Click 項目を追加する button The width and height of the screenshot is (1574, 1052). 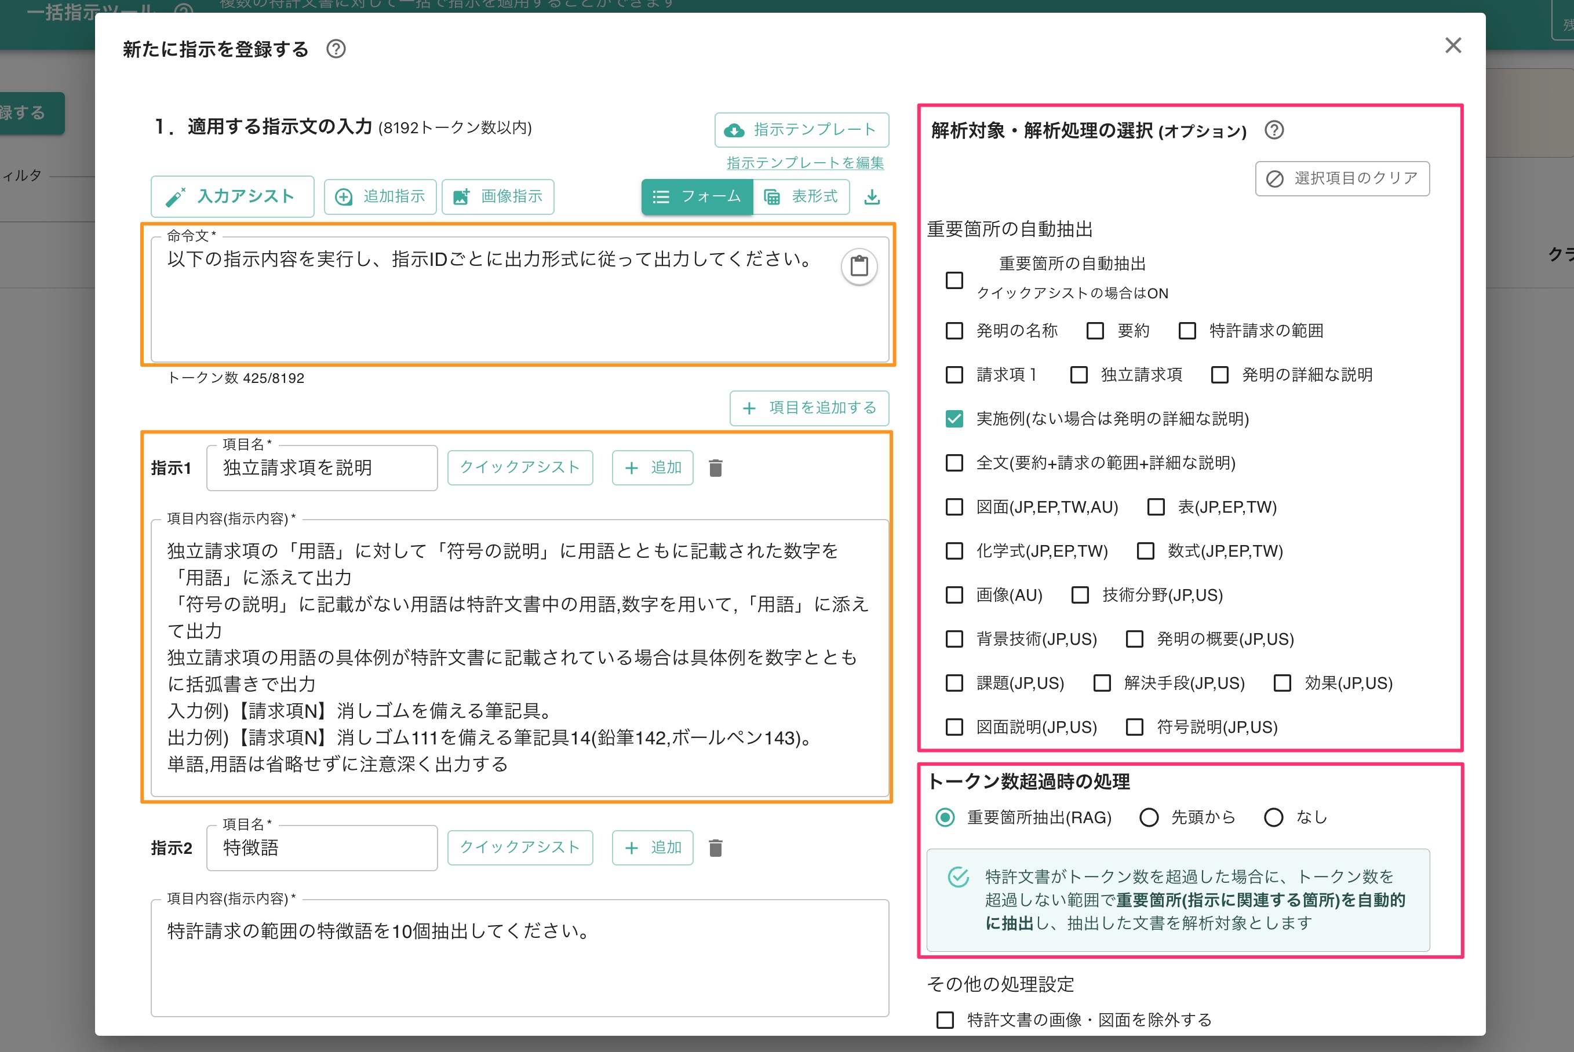click(x=810, y=408)
